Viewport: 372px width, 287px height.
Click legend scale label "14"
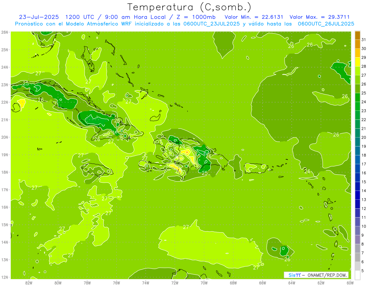coord(364,191)
